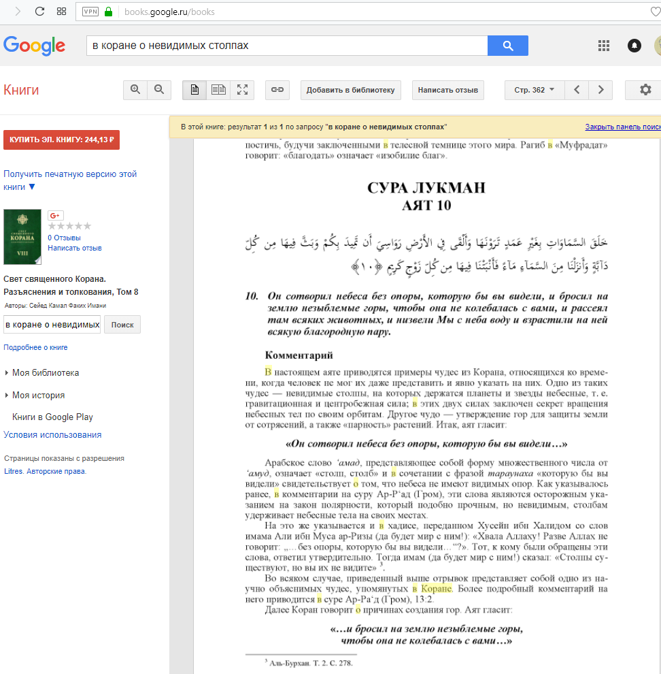Open the Google apps grid
This screenshot has height=674, width=661.
click(604, 46)
